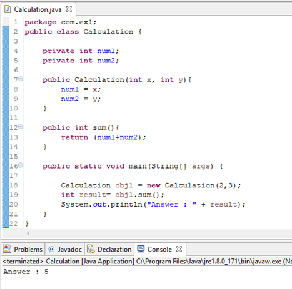Close the Console view
The height and width of the screenshot is (289, 292).
pos(179,249)
